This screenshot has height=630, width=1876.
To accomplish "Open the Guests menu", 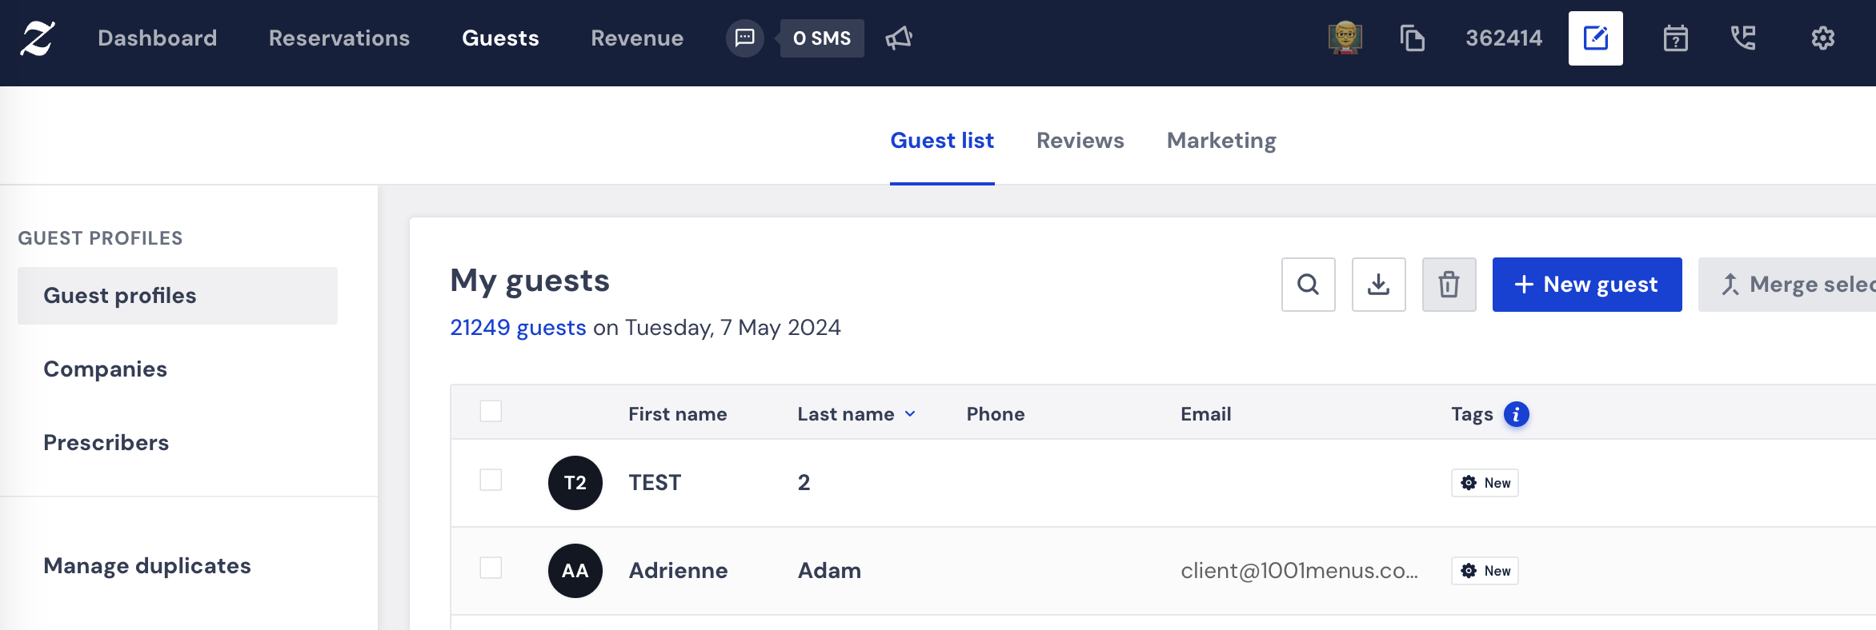I will pos(501,38).
